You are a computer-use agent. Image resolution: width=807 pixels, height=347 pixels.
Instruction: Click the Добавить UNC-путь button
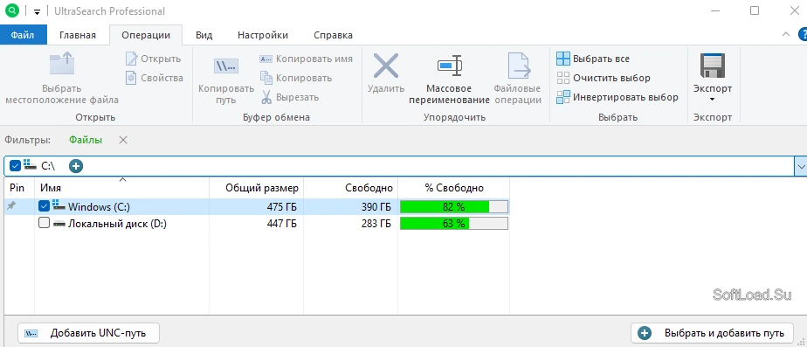[x=88, y=333]
